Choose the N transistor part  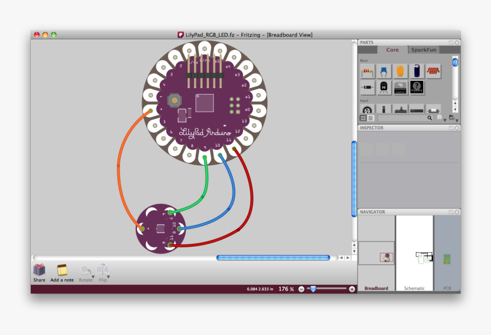pos(384,88)
